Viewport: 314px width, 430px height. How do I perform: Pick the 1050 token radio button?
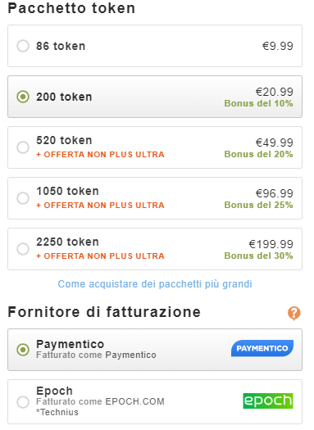click(x=23, y=198)
